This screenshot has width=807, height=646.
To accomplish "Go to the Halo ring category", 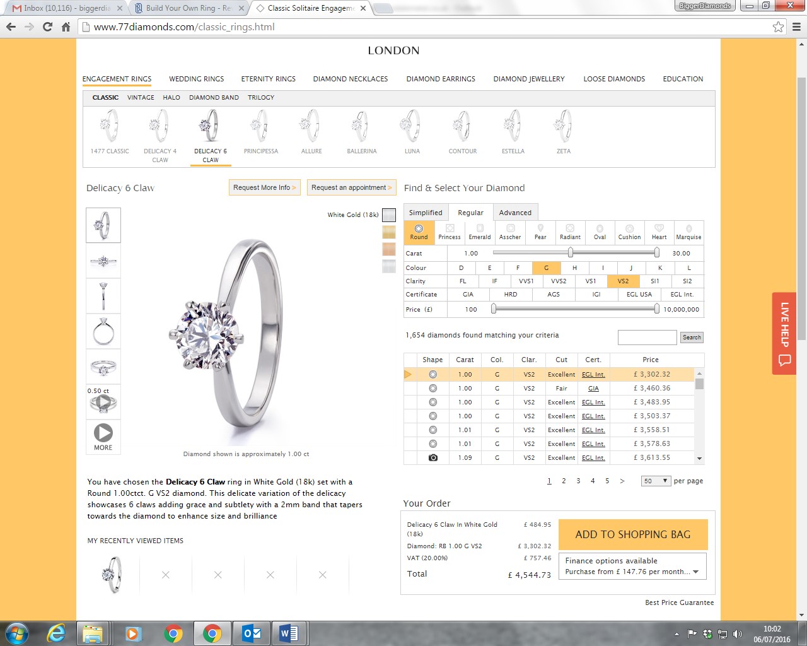I will tap(171, 98).
